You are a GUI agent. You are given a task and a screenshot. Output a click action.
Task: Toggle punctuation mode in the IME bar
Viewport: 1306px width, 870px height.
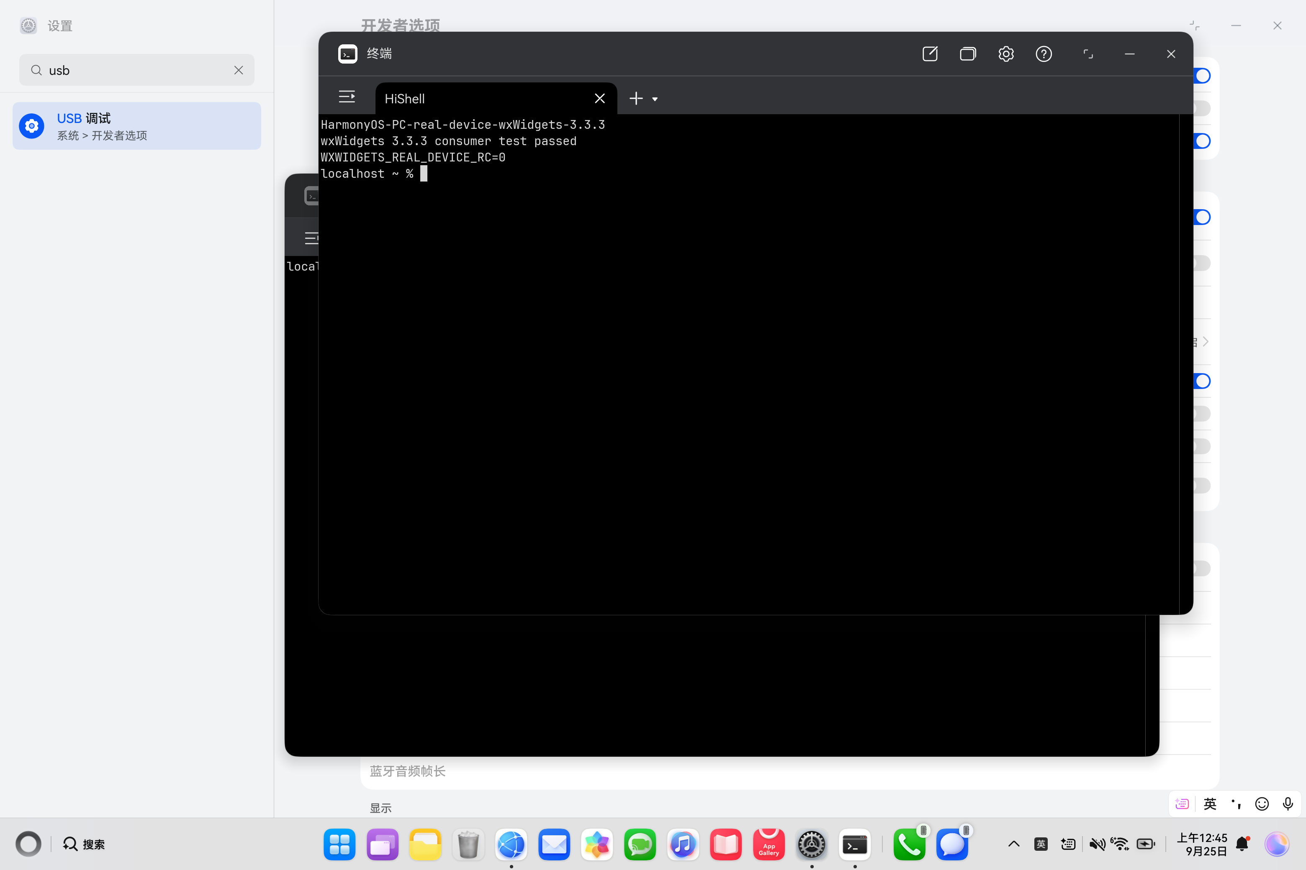click(1236, 804)
